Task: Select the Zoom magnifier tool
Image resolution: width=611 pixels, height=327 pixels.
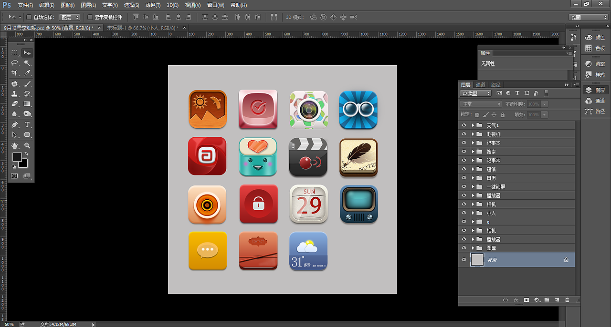Action: [x=27, y=145]
